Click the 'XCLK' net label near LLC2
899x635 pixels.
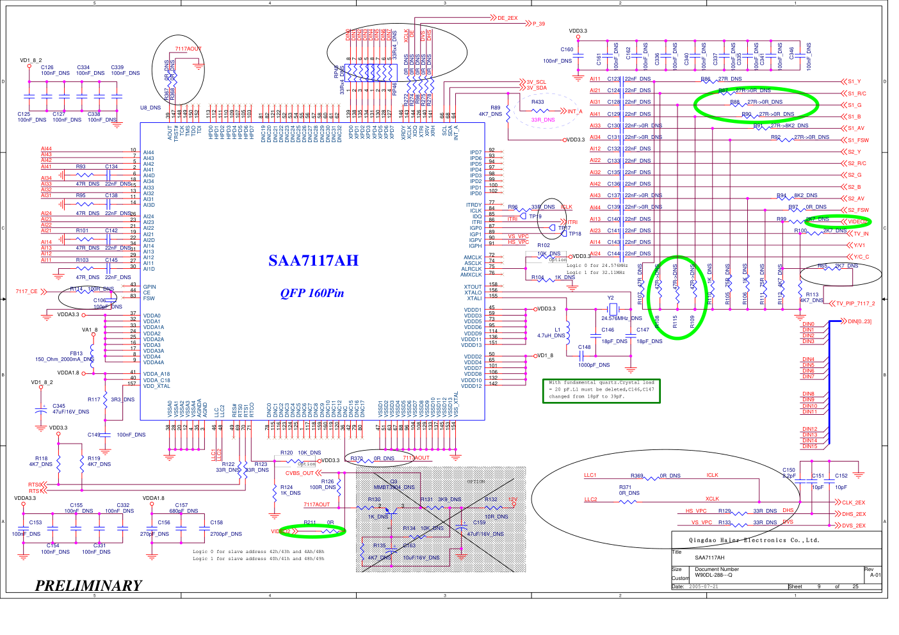pos(712,499)
